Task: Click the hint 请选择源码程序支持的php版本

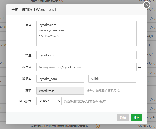Action: 85,101
